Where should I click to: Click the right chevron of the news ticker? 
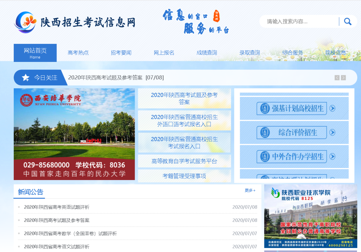pos(343,77)
